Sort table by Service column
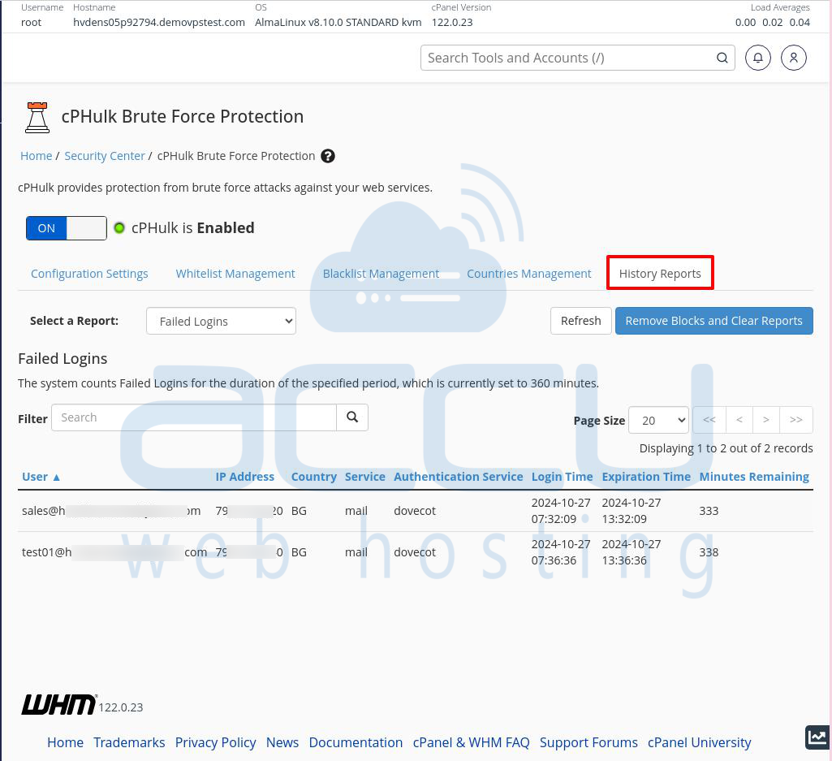Image resolution: width=832 pixels, height=761 pixels. point(365,477)
